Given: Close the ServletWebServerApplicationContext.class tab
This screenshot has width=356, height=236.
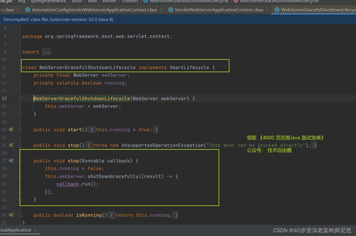Looking at the screenshot, I should coord(267,10).
